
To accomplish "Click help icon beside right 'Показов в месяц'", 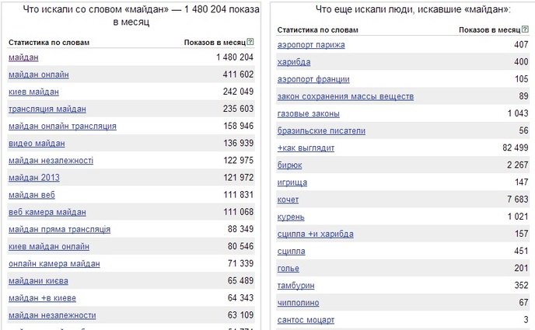I will coord(524,29).
